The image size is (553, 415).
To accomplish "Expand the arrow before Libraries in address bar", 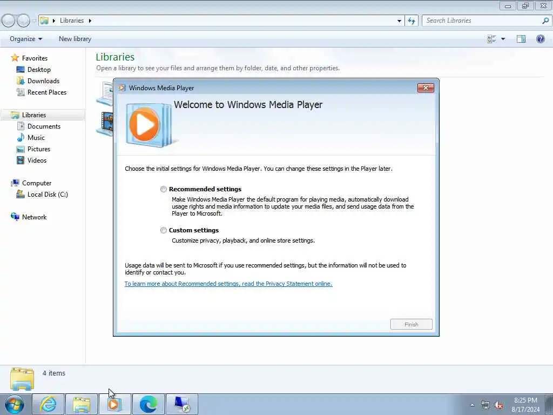I will click(x=54, y=21).
